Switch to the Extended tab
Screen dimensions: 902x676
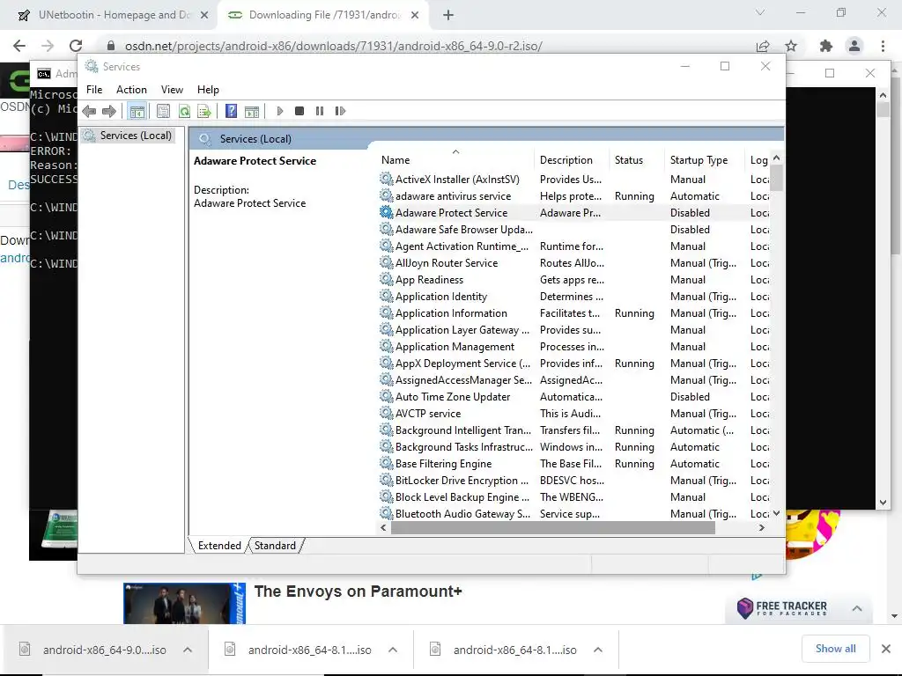coord(219,546)
